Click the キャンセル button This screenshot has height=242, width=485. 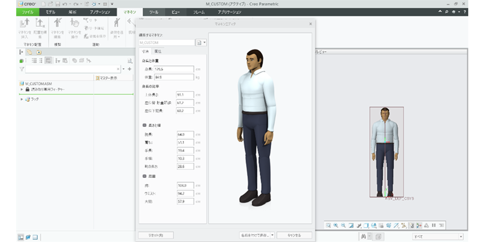[295, 235]
